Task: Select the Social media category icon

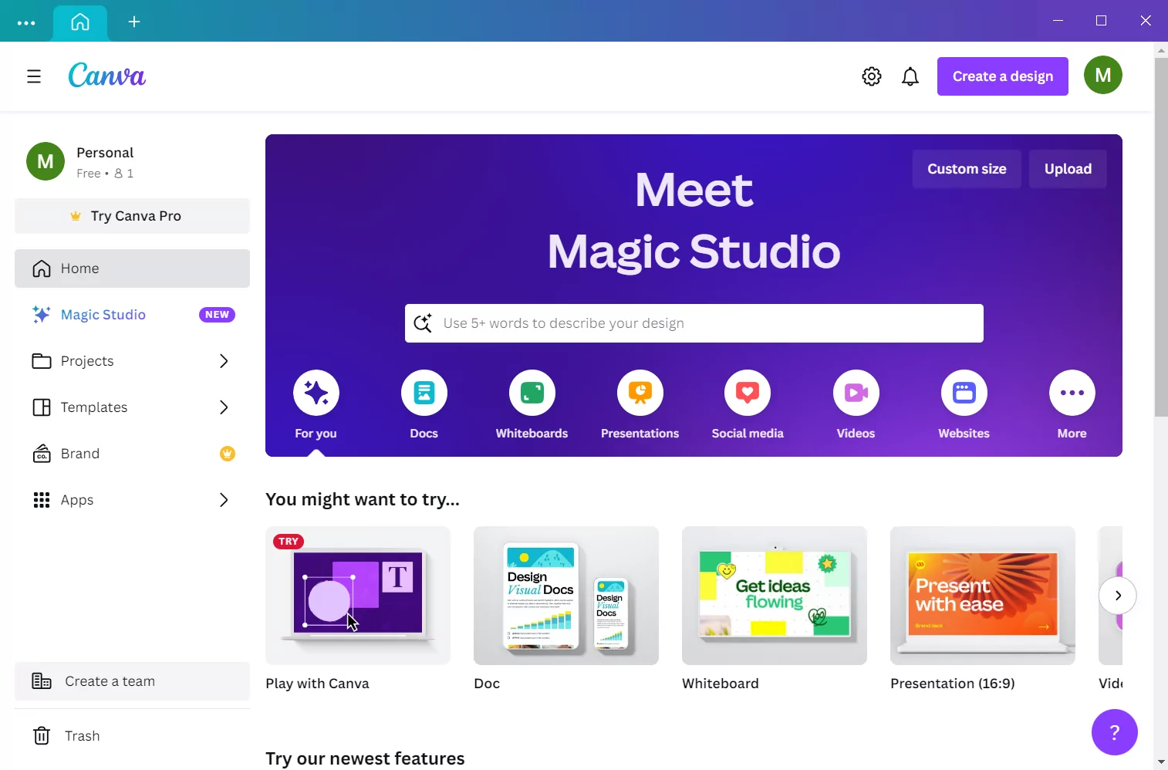Action: 748,393
